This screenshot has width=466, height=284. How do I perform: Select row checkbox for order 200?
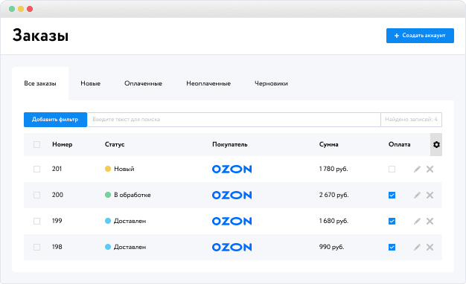tap(37, 196)
